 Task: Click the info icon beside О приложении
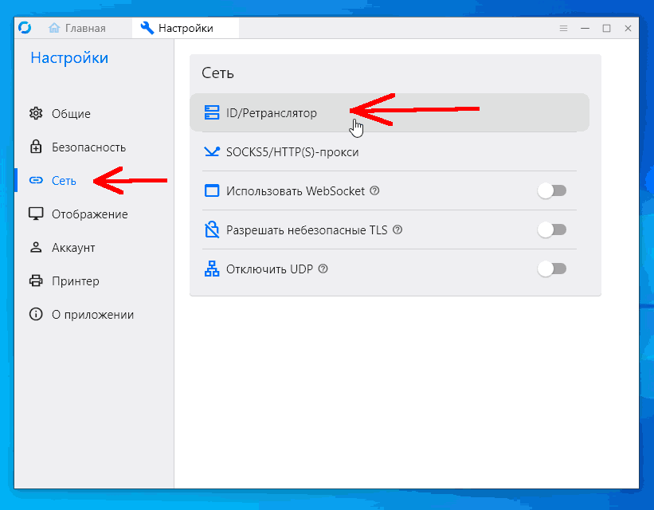pos(36,314)
